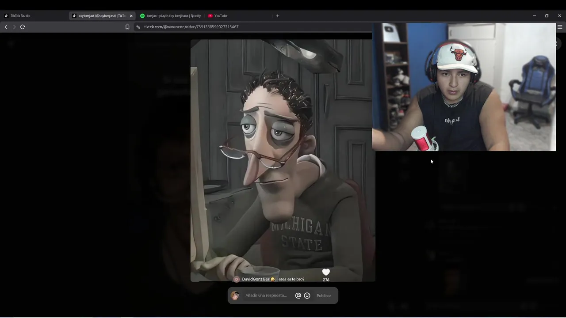Open the Spotify benjaa playlist tab

click(x=170, y=16)
